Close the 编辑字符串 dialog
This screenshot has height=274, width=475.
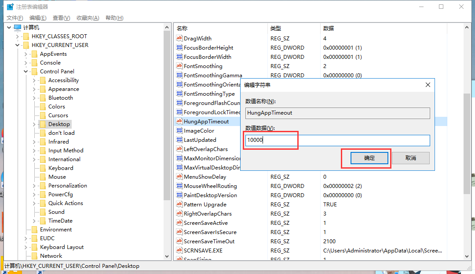427,85
